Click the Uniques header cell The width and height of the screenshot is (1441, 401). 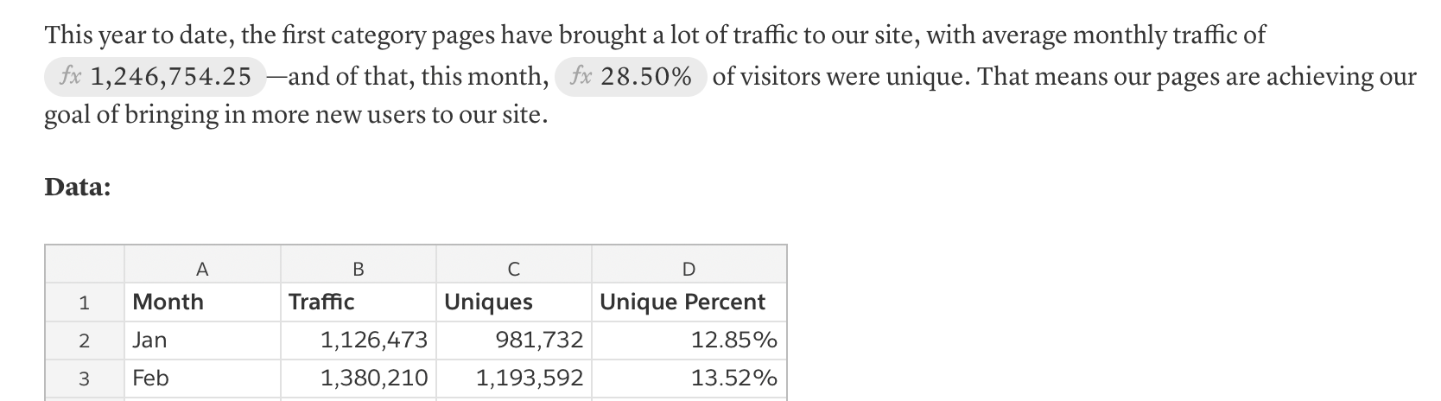(513, 302)
